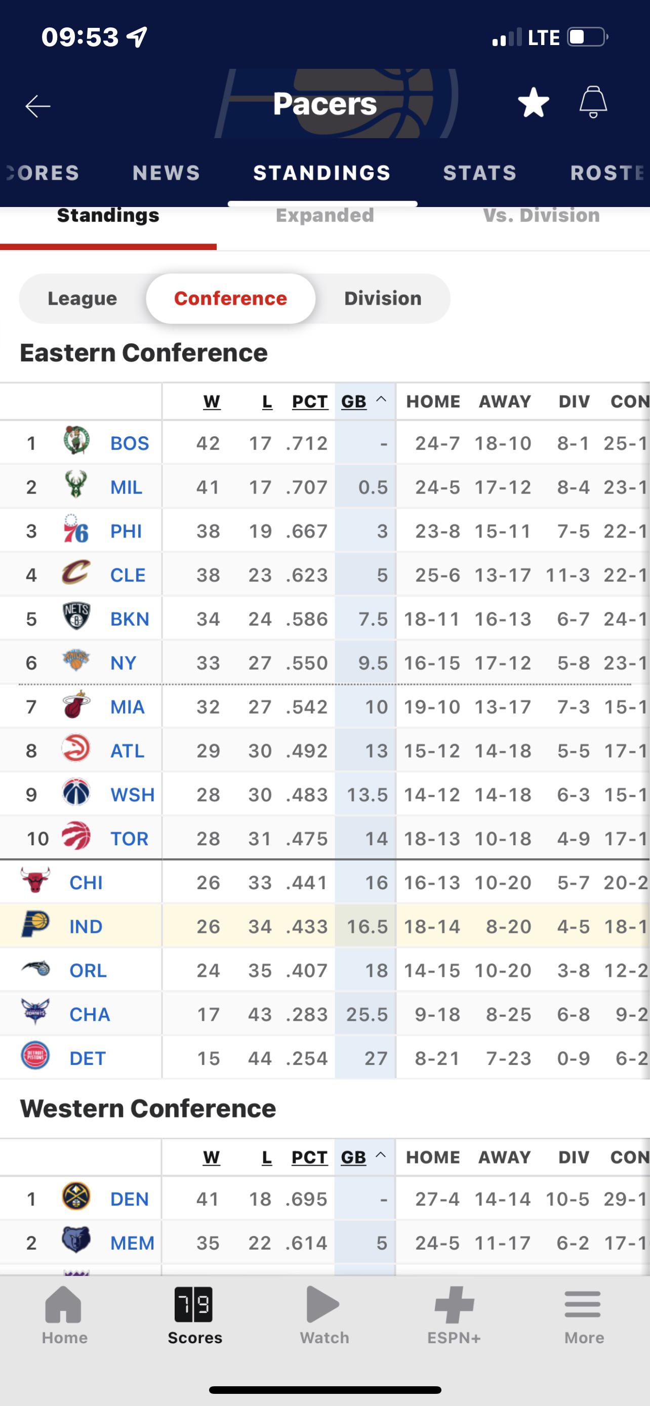Open the More hamburger menu
The image size is (650, 1406).
[583, 1304]
